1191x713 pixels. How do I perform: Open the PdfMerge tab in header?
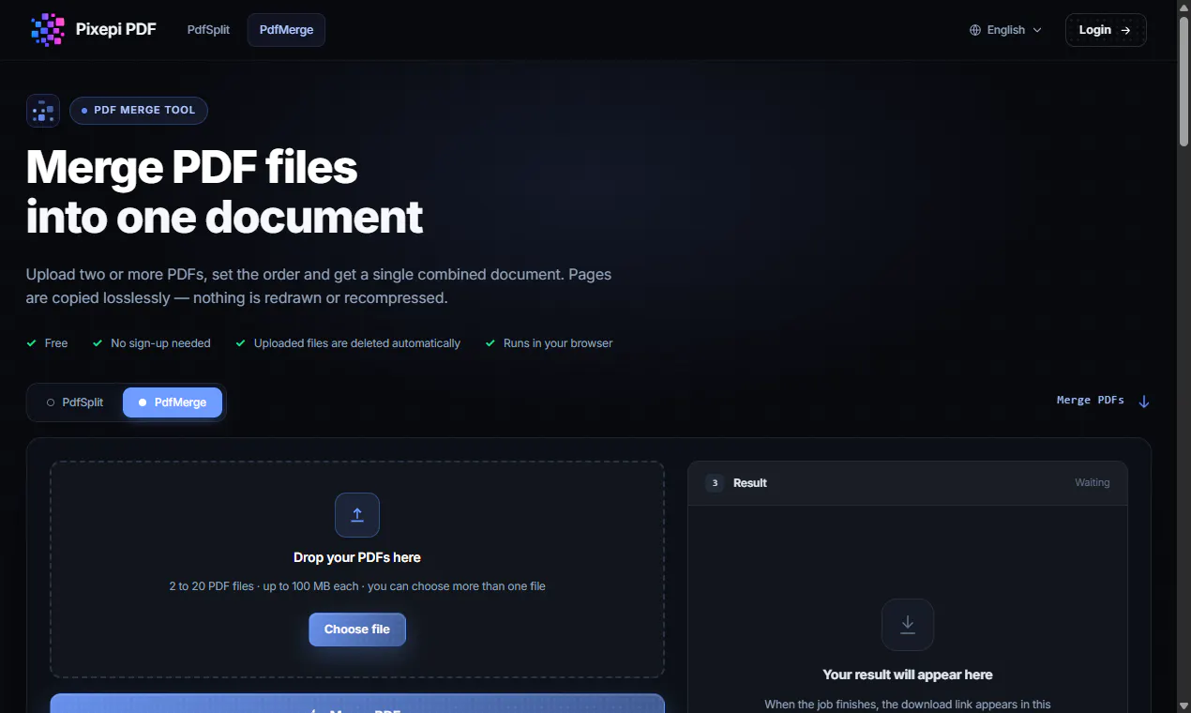(x=286, y=30)
